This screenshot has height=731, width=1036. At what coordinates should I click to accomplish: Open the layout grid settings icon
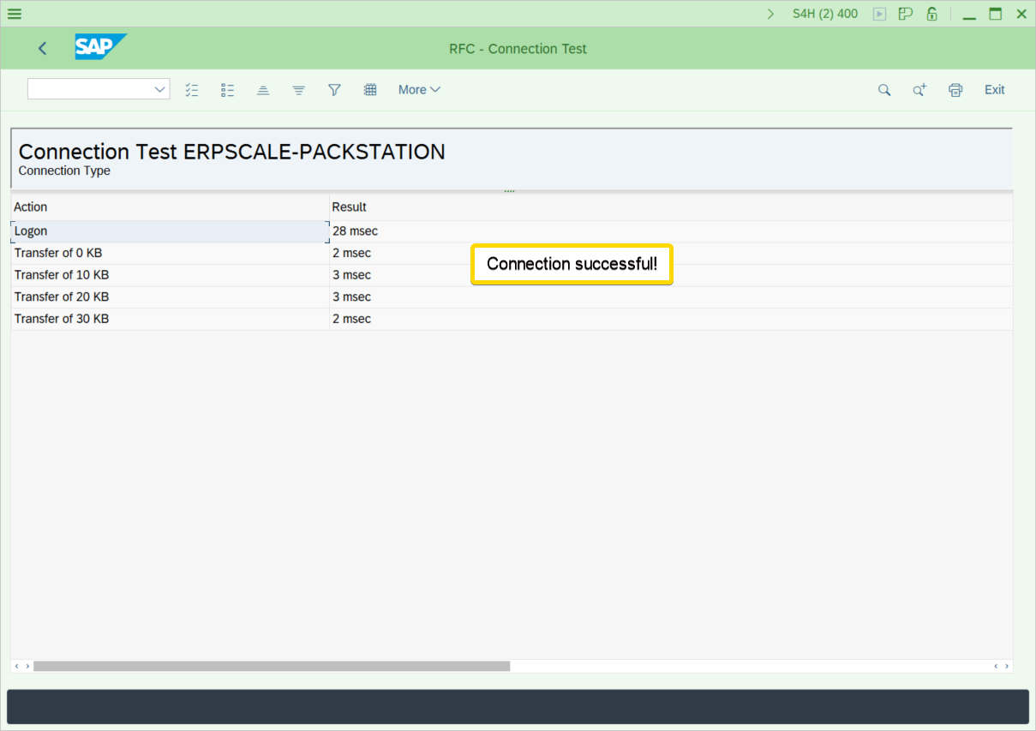pyautogui.click(x=370, y=90)
